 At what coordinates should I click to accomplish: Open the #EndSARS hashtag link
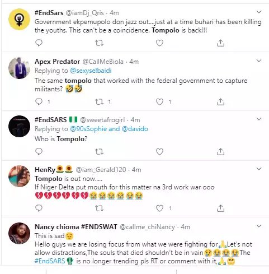click(50, 261)
